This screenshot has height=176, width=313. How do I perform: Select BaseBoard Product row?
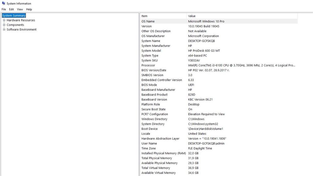pyautogui.click(x=219, y=95)
